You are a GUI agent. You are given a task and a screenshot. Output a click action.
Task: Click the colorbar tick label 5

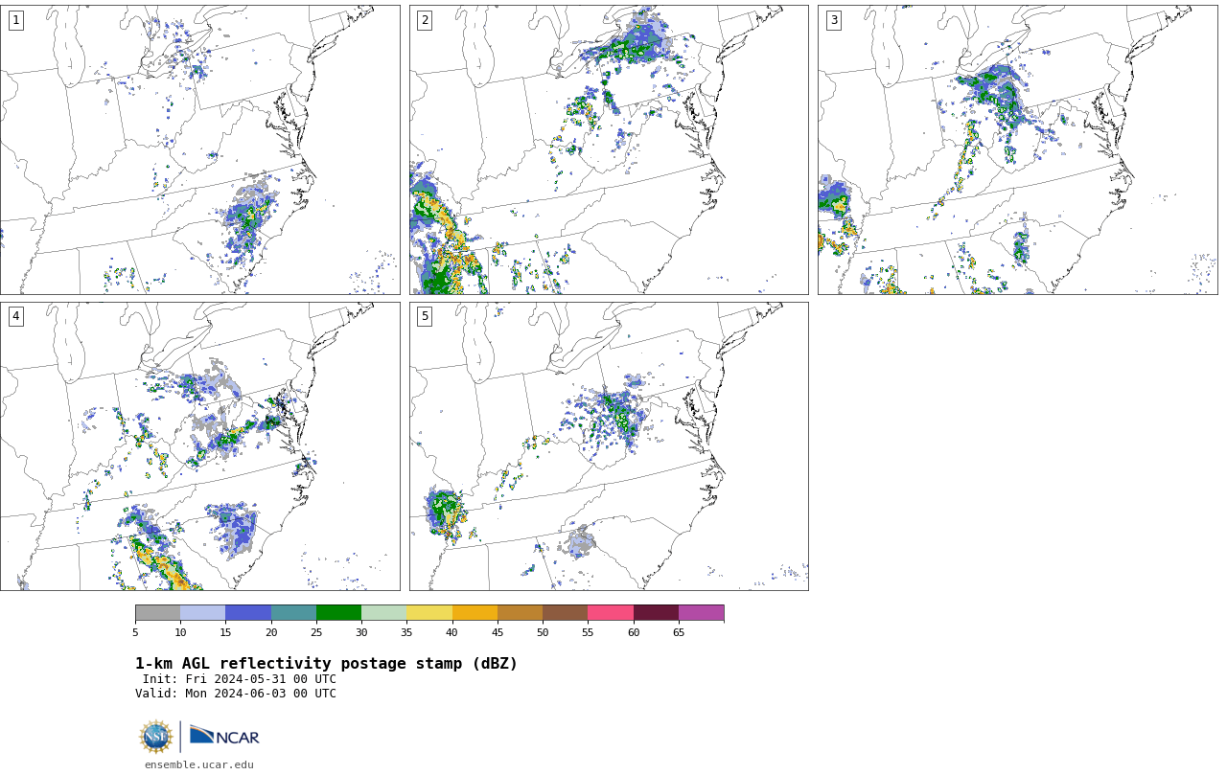[135, 632]
